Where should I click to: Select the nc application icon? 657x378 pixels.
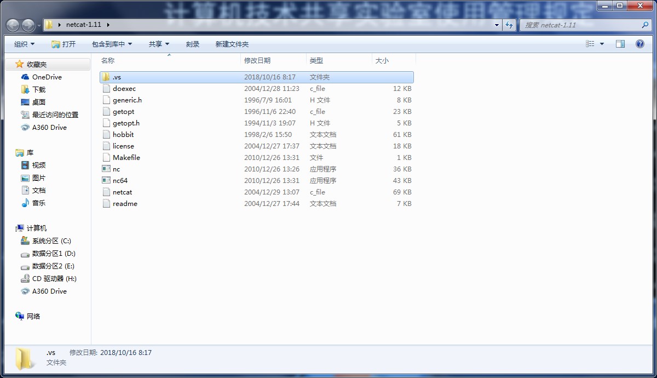coord(106,169)
